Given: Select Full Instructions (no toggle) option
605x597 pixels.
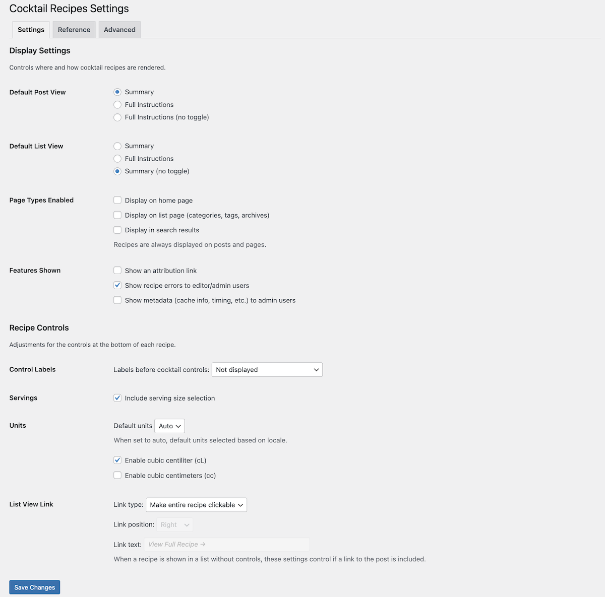Looking at the screenshot, I should click(x=117, y=117).
